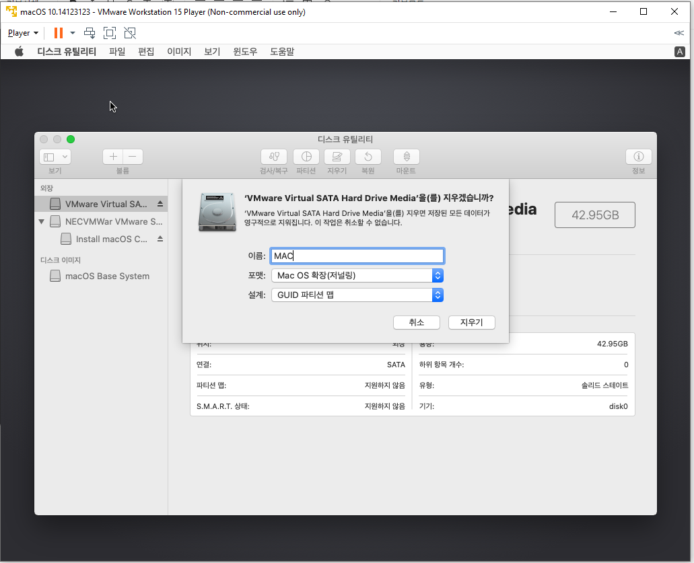The width and height of the screenshot is (694, 563).
Task: Select VMware Virtual SA... disk in sidebar
Action: click(101, 204)
